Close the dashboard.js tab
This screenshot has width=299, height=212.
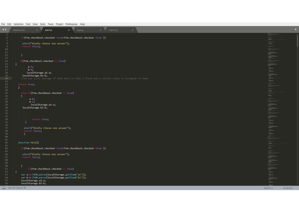(x=37, y=30)
